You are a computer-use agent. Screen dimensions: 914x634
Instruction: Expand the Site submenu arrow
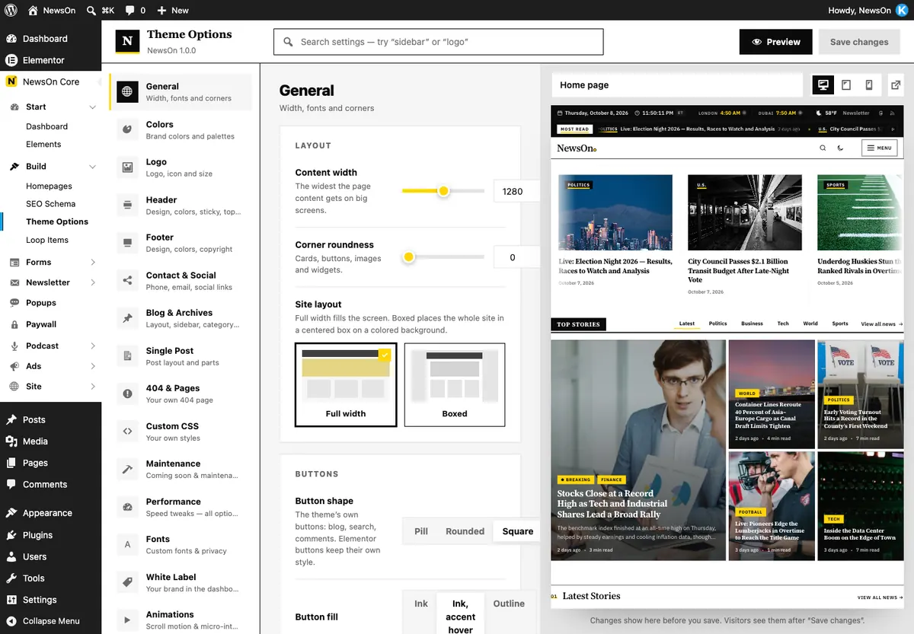[x=93, y=387]
